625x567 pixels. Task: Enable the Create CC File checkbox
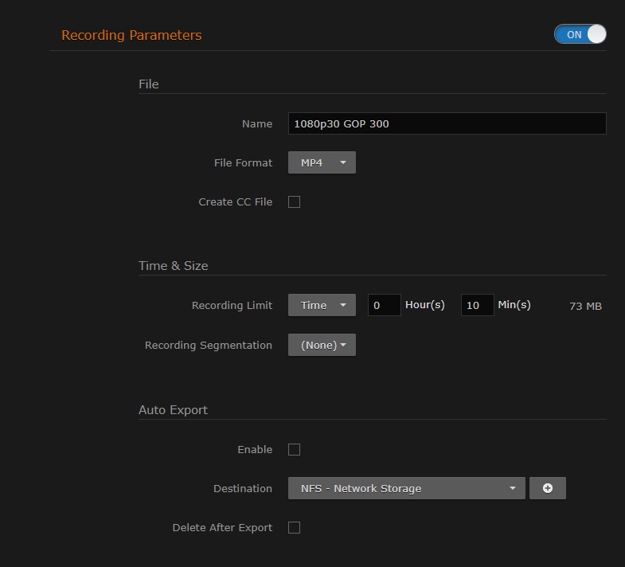click(x=294, y=202)
